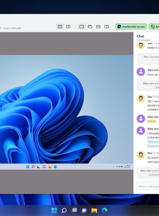Click Alex Jon's avatar beside the emoji message
The image size is (159, 216).
[141, 119]
